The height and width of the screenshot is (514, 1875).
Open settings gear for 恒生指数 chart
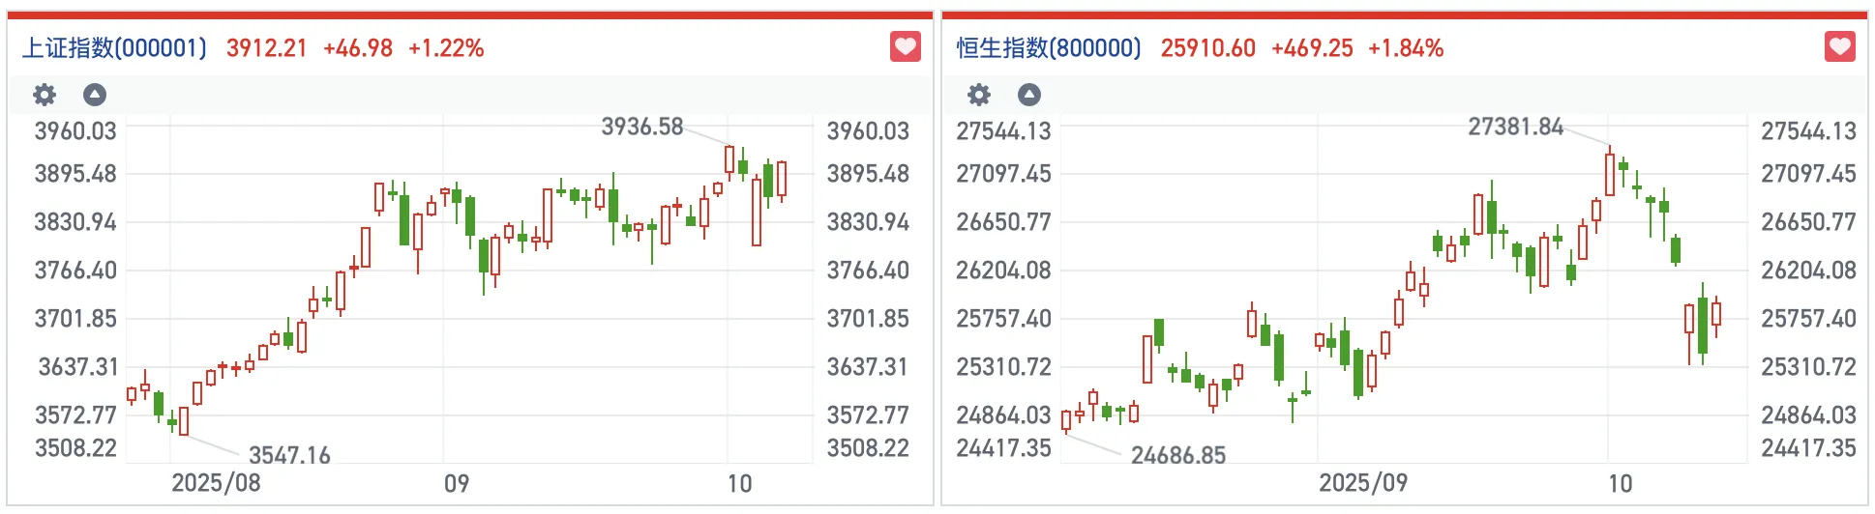click(979, 95)
